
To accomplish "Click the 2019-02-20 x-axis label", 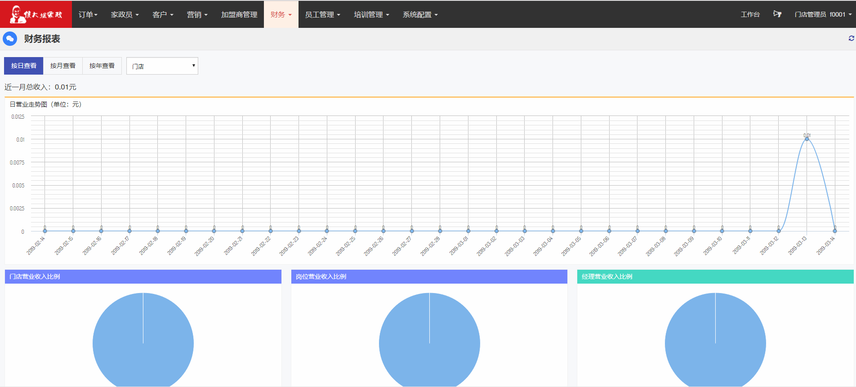I will (x=205, y=246).
